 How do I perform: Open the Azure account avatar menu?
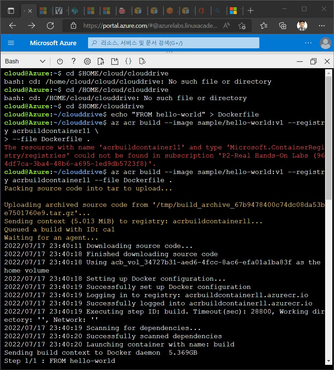[325, 43]
